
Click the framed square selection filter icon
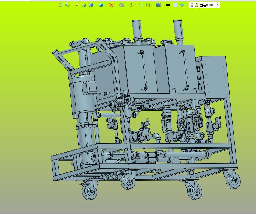(x=121, y=5)
